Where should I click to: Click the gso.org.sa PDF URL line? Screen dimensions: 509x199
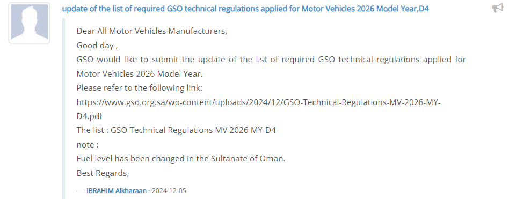click(259, 102)
